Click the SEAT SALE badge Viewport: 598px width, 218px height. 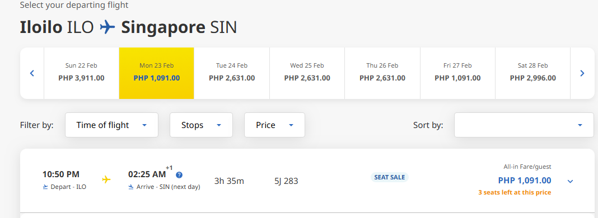(x=389, y=177)
